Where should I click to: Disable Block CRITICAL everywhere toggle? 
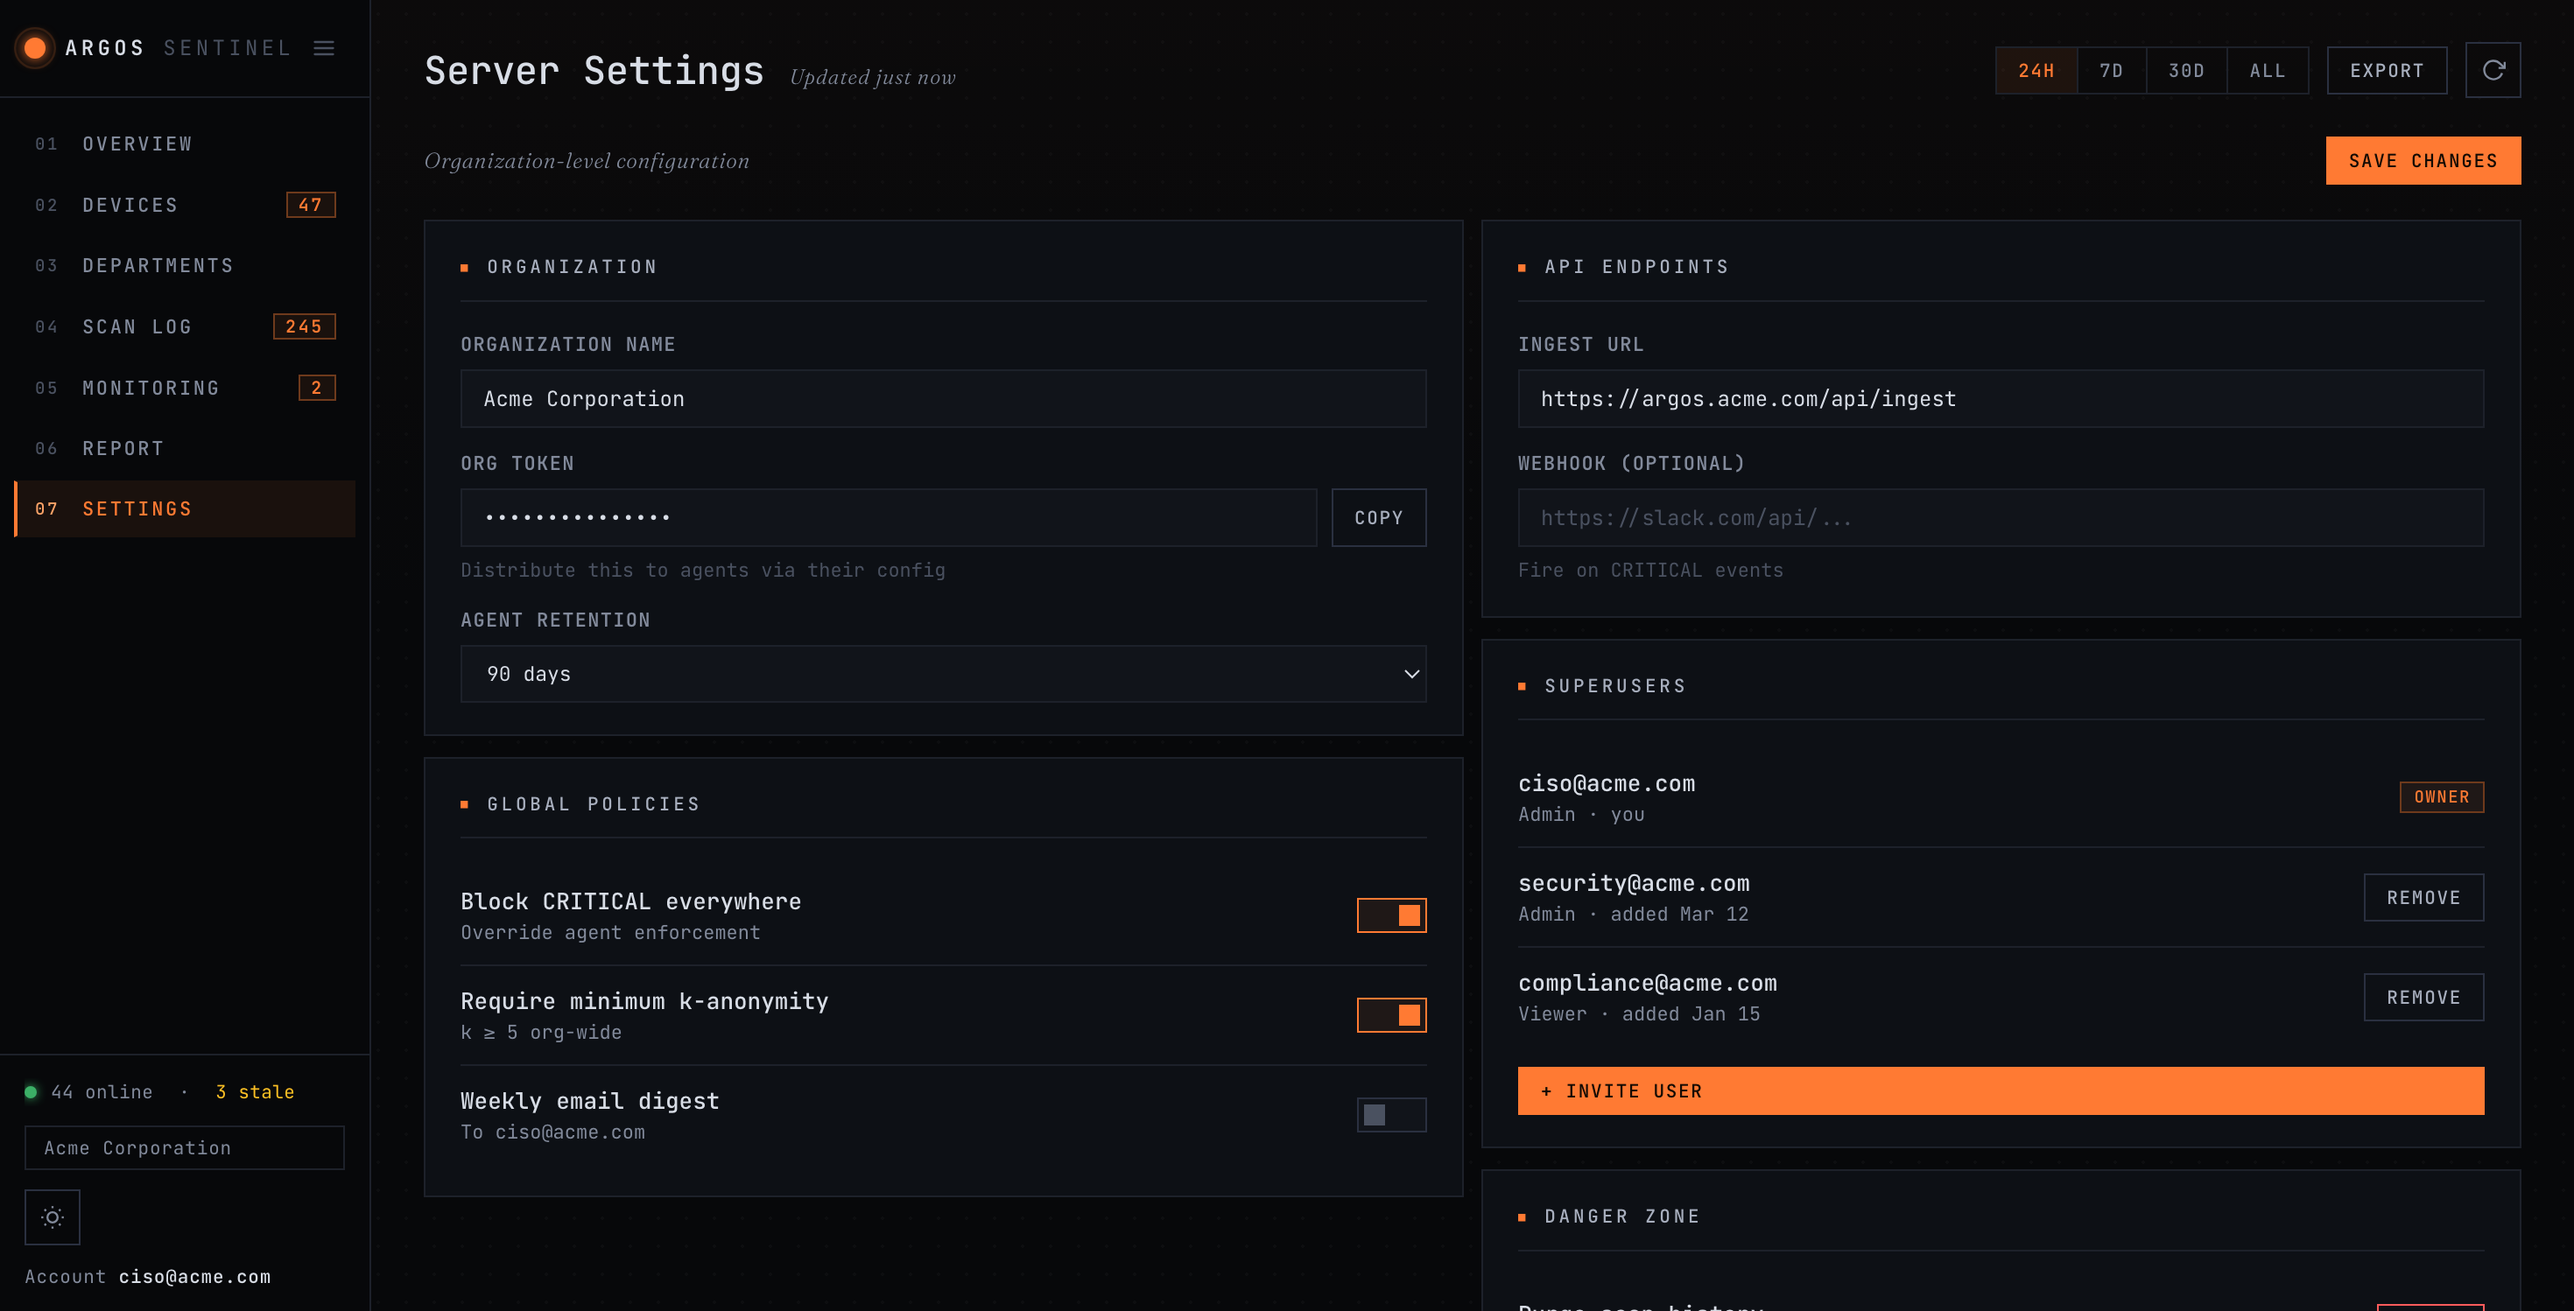pos(1391,915)
